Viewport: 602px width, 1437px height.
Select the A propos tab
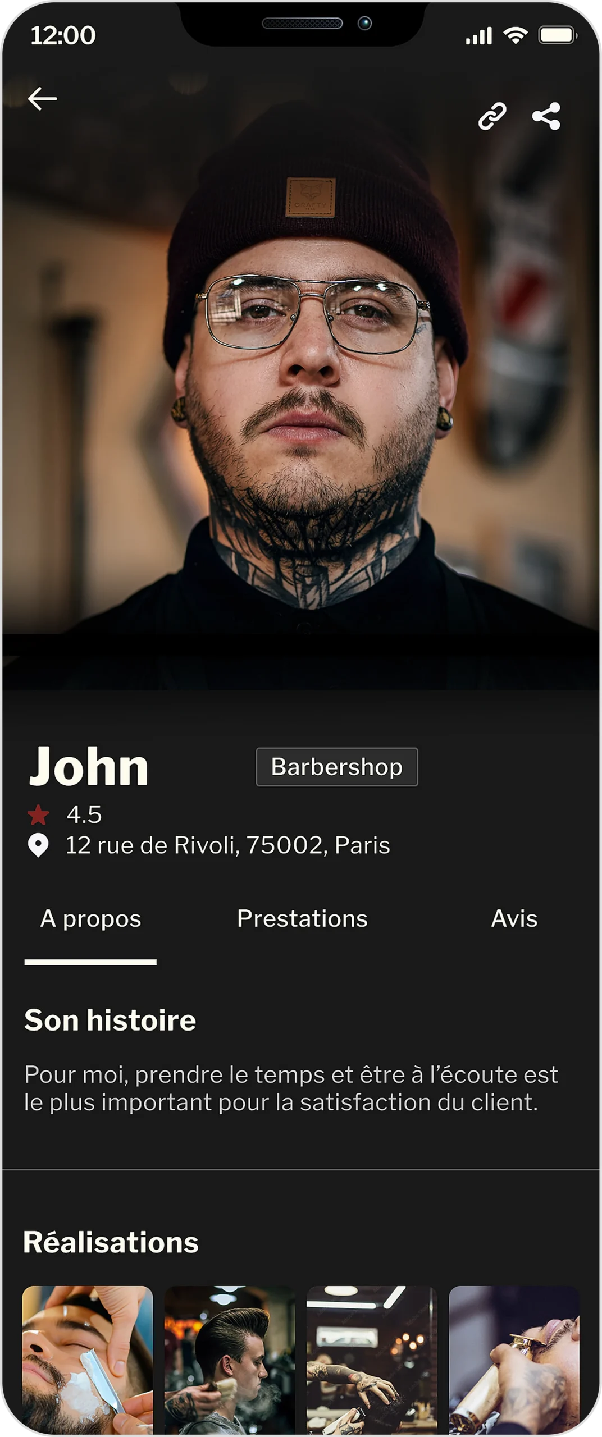[x=90, y=919]
